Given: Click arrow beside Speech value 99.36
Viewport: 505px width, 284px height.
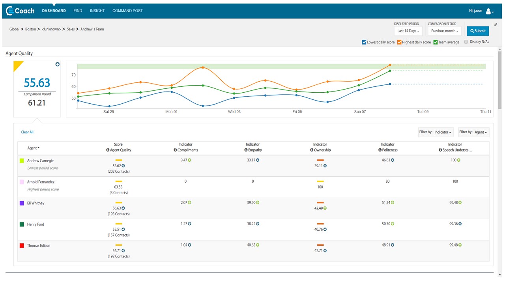Looking at the screenshot, I should pyautogui.click(x=460, y=224).
